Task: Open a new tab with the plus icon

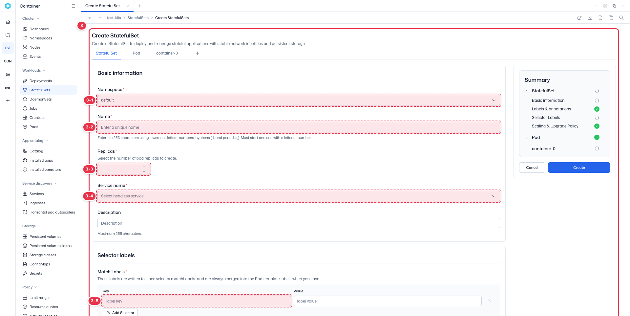Action: [140, 6]
